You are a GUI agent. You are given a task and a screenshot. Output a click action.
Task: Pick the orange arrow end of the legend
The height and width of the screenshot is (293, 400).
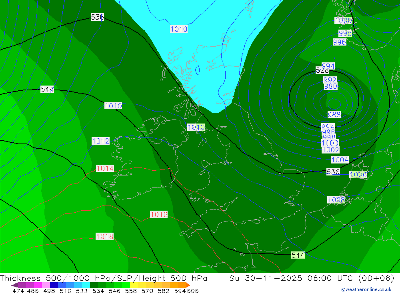pos(188,285)
